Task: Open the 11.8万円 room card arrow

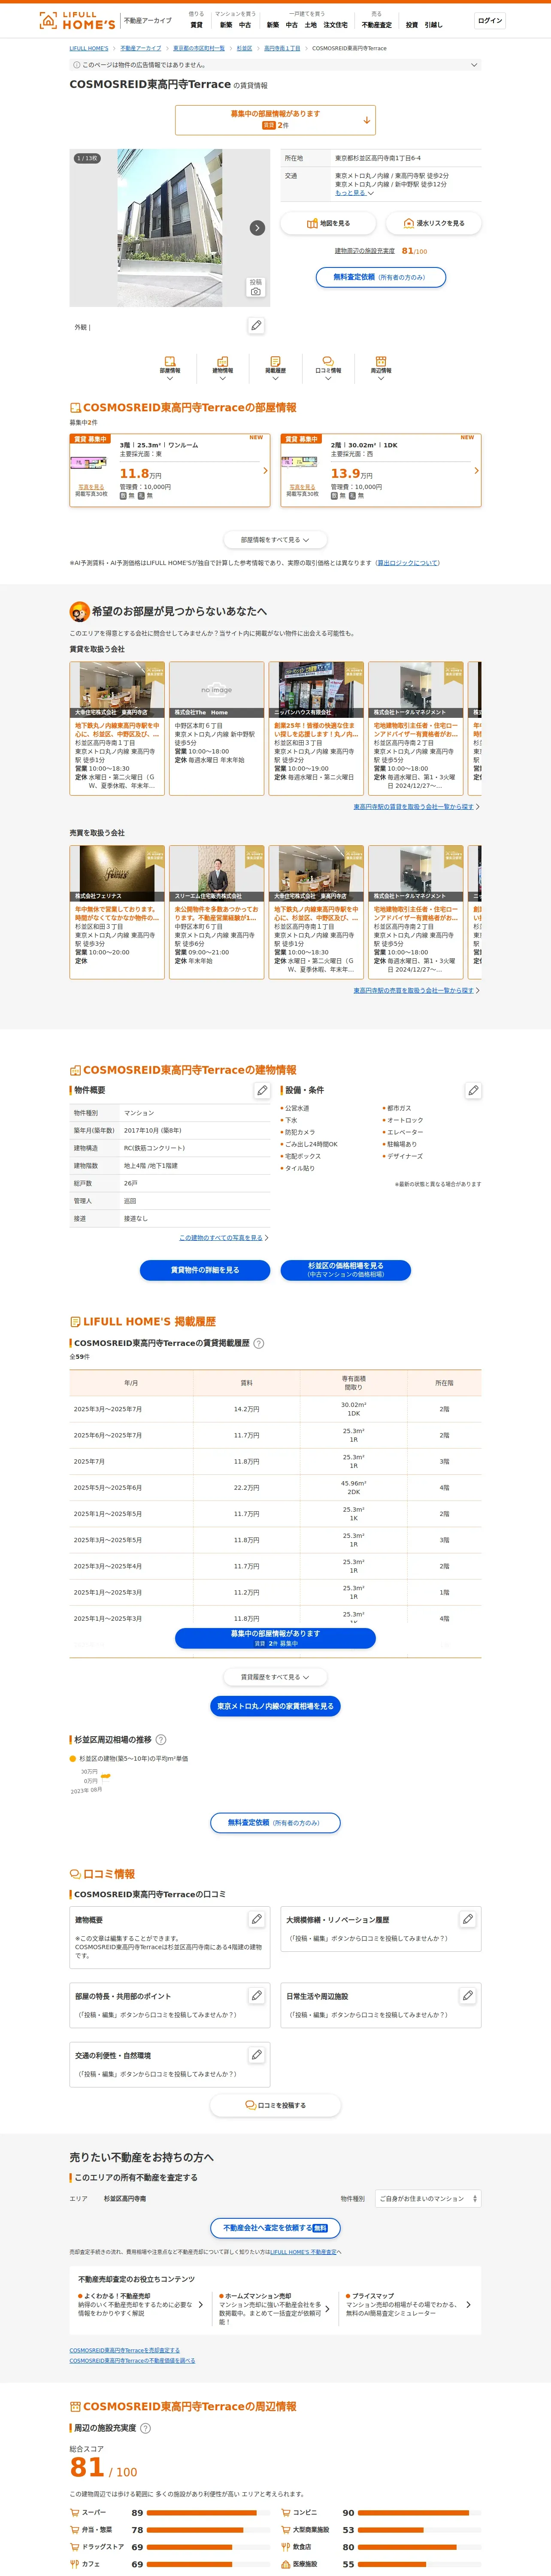Action: click(265, 470)
